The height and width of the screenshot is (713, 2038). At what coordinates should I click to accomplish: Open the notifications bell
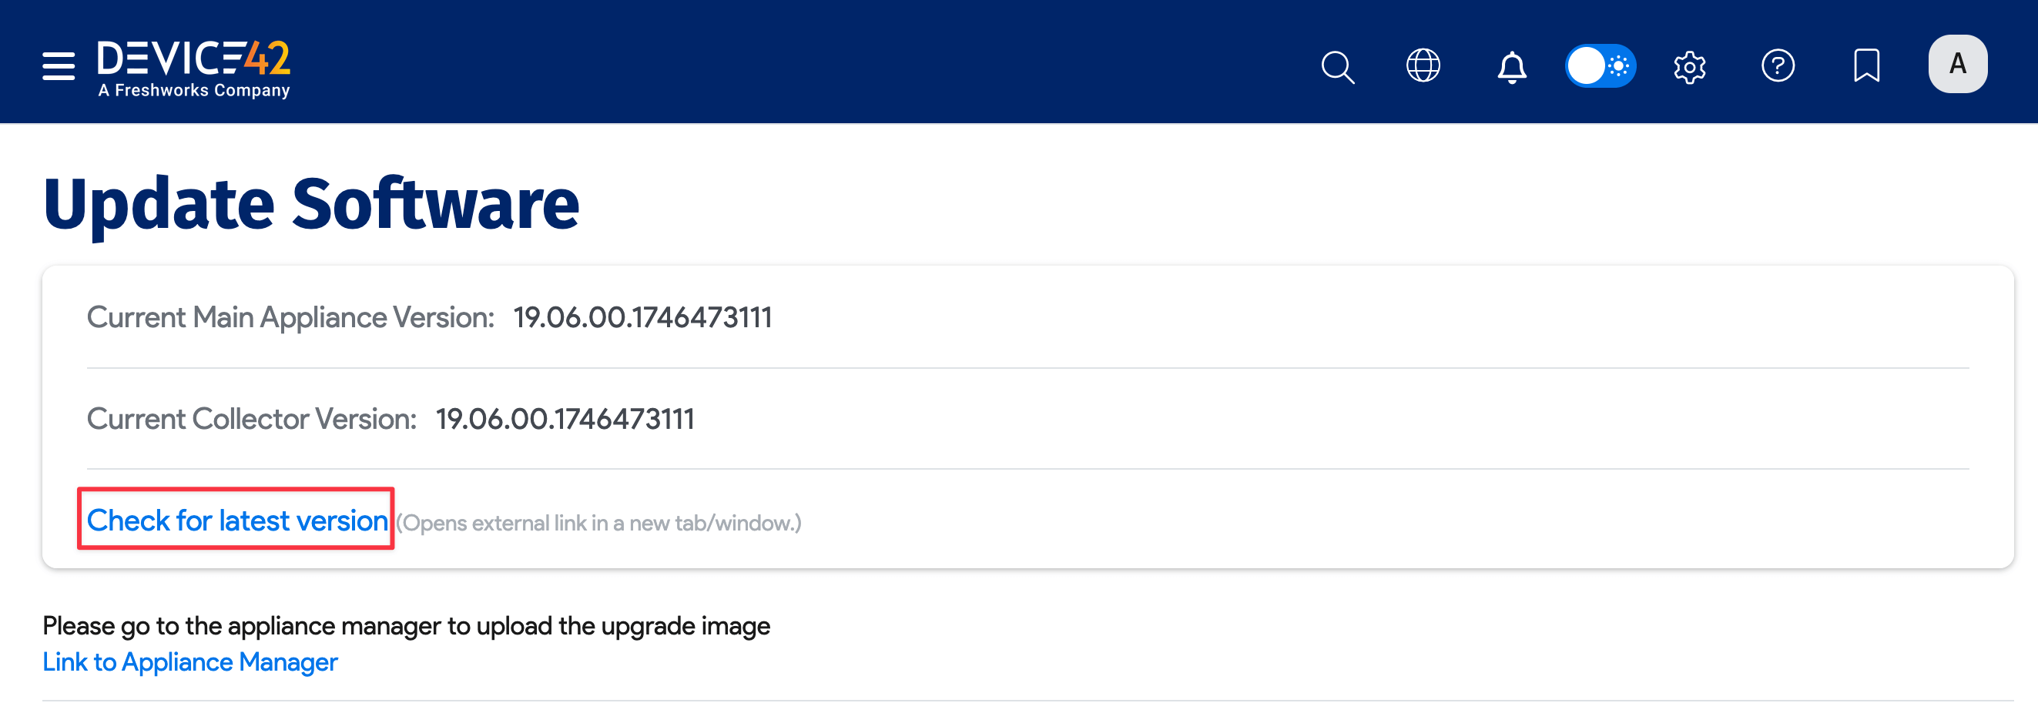(1512, 65)
